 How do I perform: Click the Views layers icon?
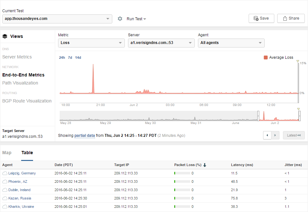[x=5, y=36]
